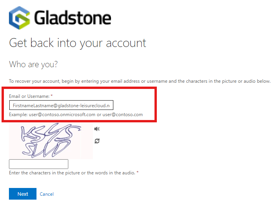Refresh the CAPTCHA picture
276x207 pixels.
tap(97, 141)
